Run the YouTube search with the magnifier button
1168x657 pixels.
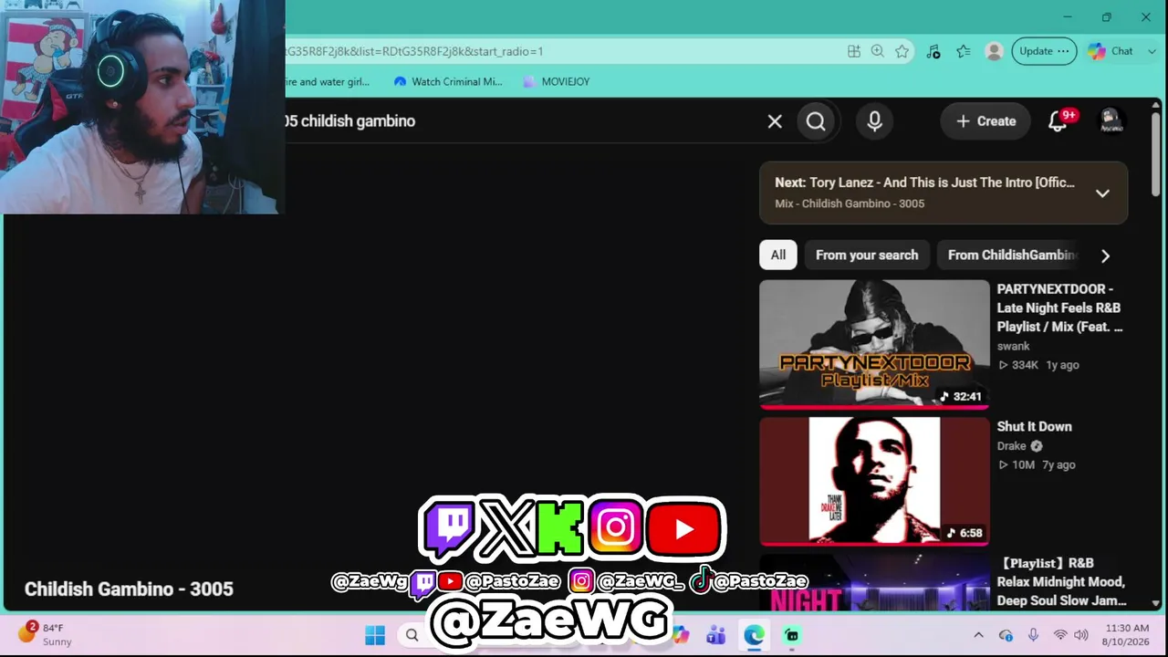point(816,121)
